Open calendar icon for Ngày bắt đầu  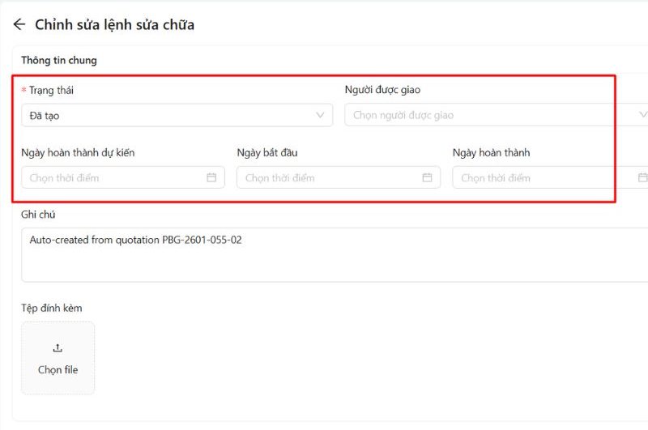tap(427, 177)
